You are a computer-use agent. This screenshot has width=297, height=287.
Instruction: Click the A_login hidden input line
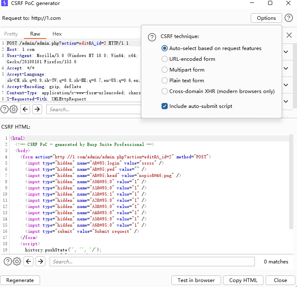[94, 163]
